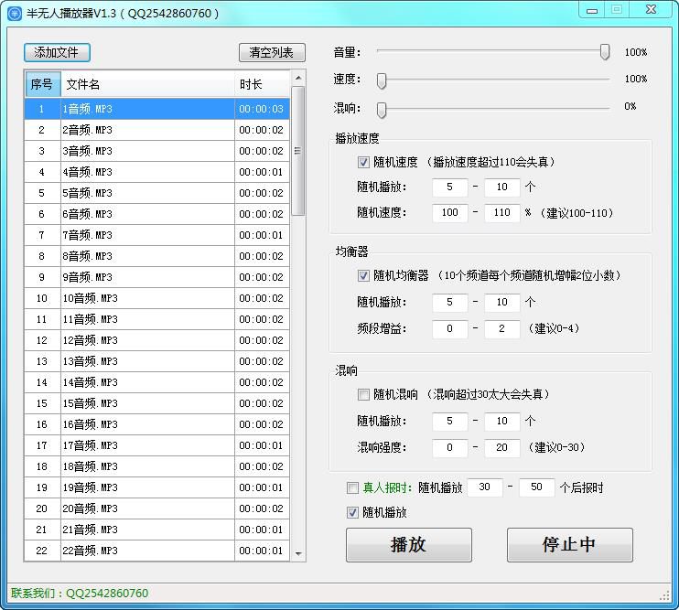Click 混响 随机播放 minimum field (5)

[x=449, y=421]
